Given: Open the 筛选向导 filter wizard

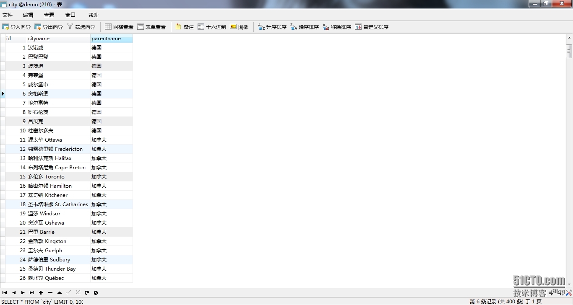Looking at the screenshot, I should (x=81, y=27).
